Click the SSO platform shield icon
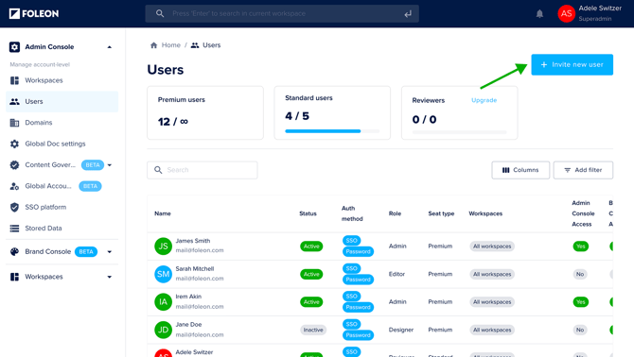The width and height of the screenshot is (634, 357). tap(14, 208)
